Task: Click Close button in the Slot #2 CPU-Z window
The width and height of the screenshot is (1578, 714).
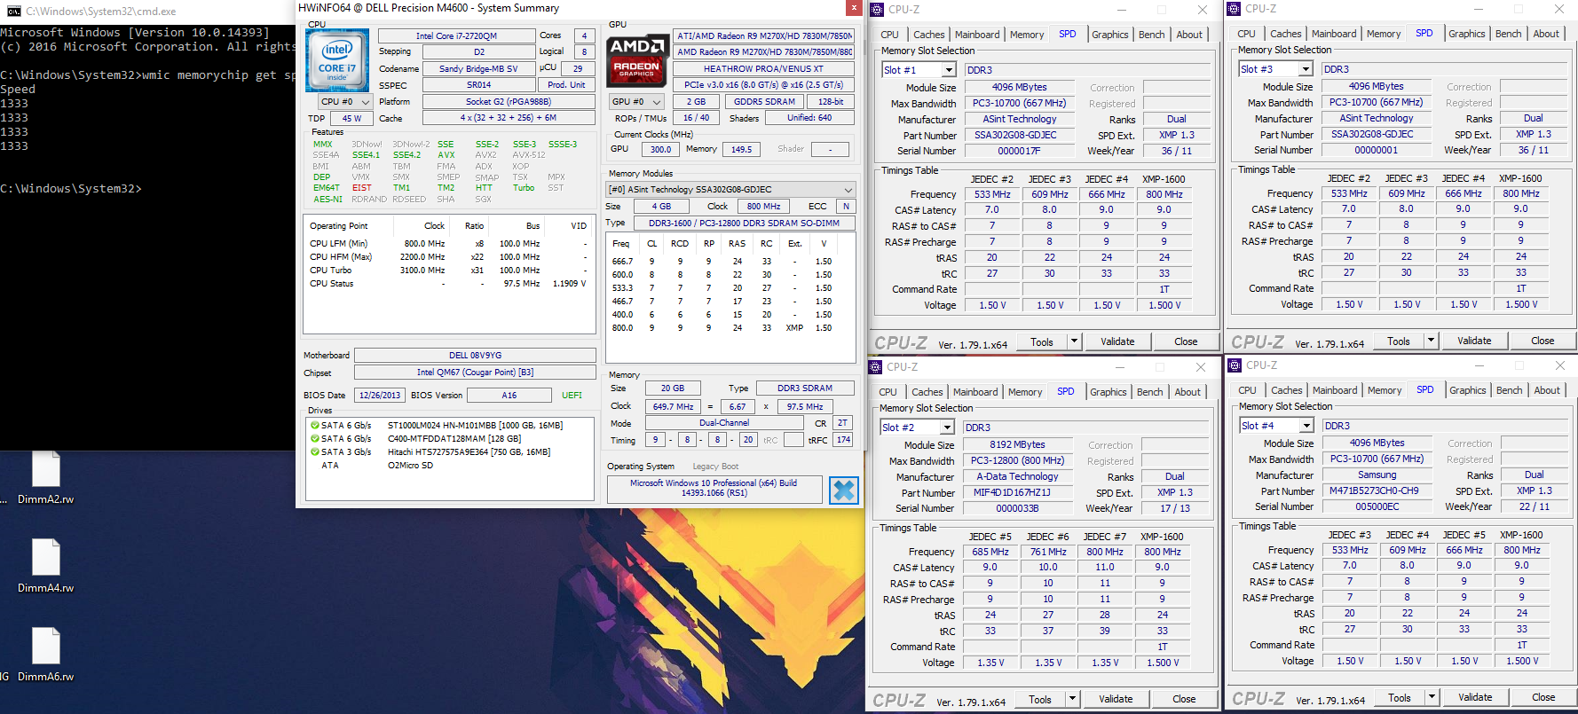Action: pyautogui.click(x=1184, y=699)
